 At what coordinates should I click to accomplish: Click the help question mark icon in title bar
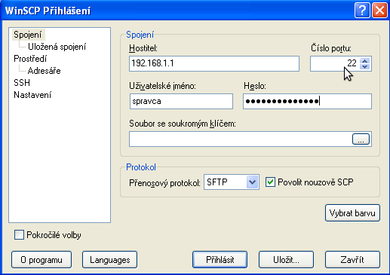362,11
